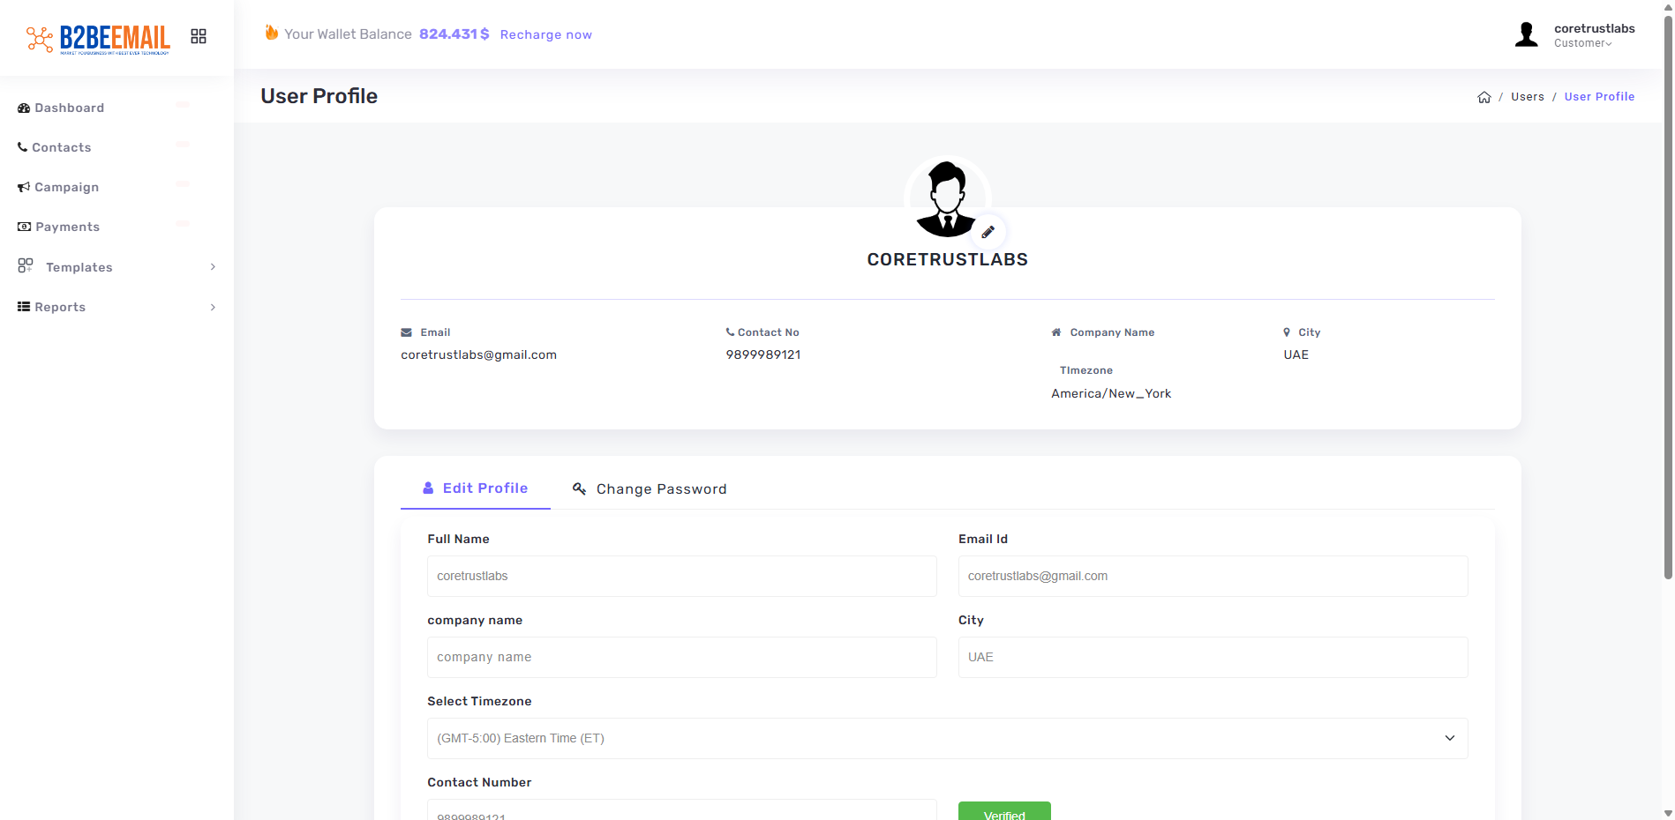Screen dimensions: 1675x820
Task: Click the grid menu toggle icon beside the logo
Action: 199,36
